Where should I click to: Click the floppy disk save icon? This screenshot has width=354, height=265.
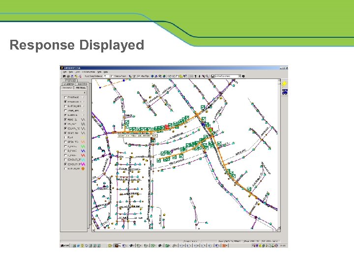212,76
